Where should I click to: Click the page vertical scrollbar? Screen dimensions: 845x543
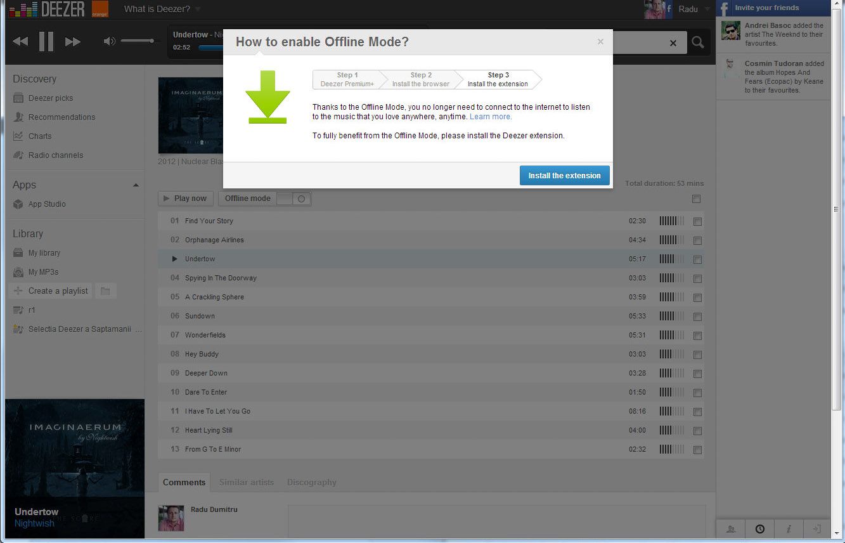pyautogui.click(x=836, y=209)
